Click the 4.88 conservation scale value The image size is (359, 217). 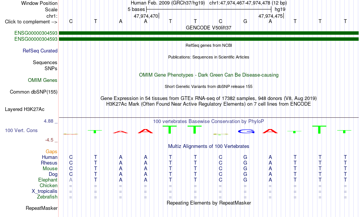[x=48, y=121]
